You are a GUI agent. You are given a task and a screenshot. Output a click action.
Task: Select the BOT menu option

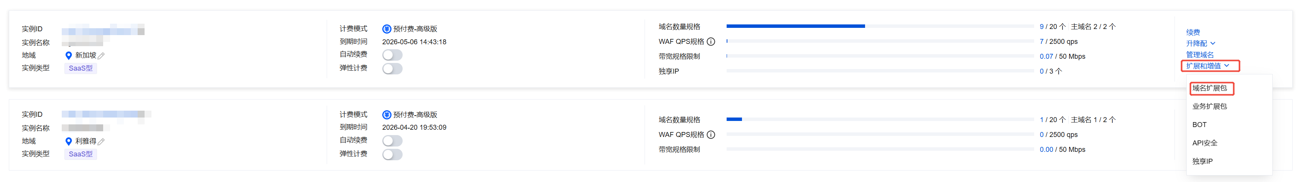click(x=1199, y=125)
